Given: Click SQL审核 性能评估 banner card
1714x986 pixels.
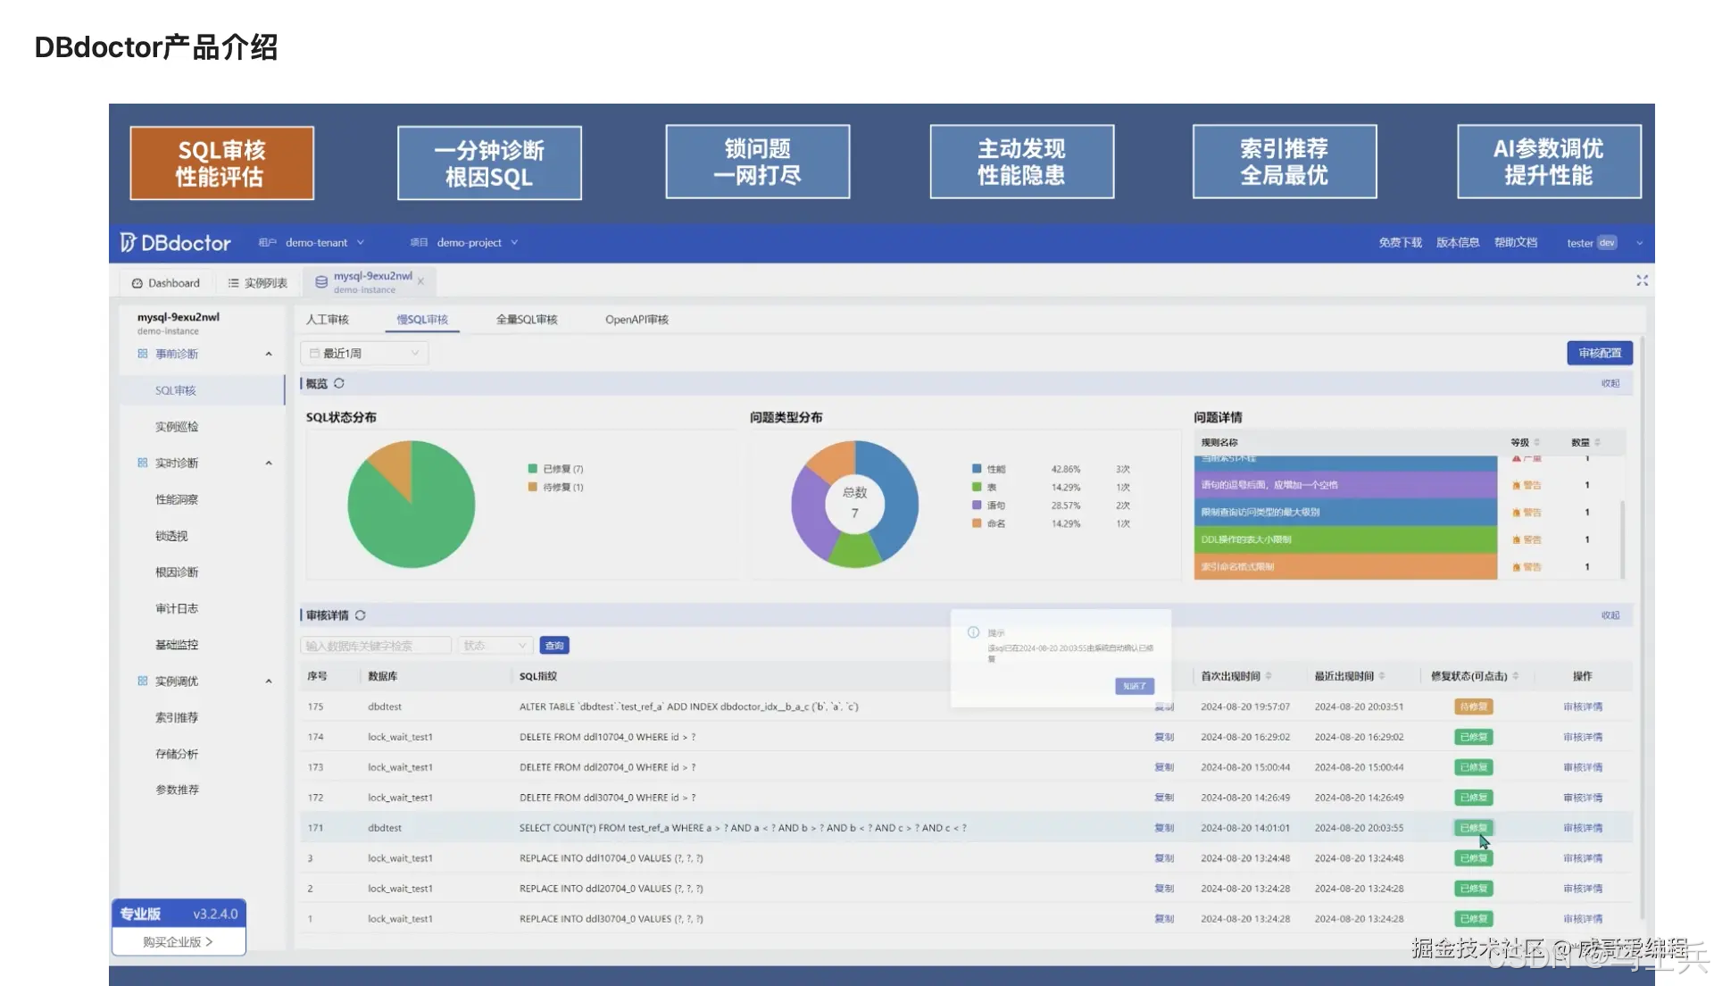Looking at the screenshot, I should [221, 163].
